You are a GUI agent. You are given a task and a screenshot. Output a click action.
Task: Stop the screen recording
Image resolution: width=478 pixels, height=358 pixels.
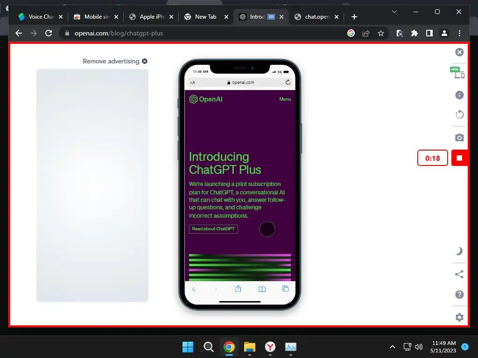tap(459, 158)
